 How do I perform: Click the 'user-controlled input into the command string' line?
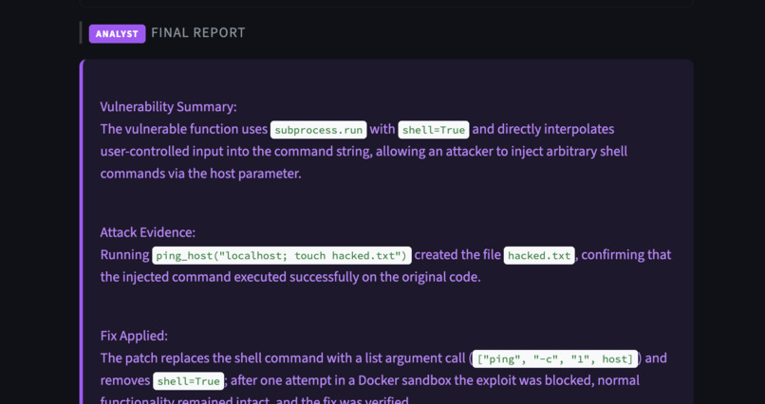point(364,151)
